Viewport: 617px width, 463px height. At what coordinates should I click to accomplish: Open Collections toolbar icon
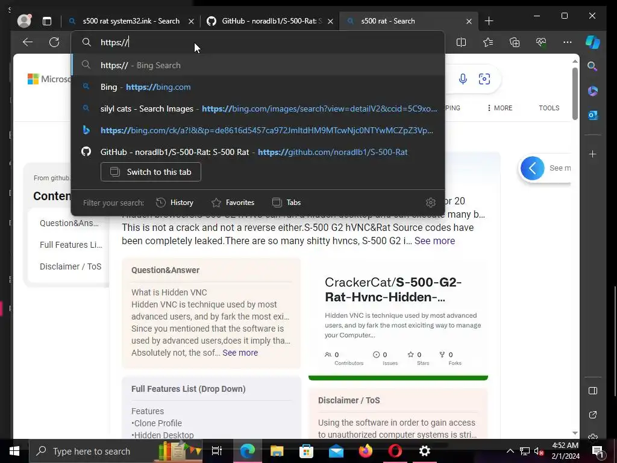pos(515,42)
